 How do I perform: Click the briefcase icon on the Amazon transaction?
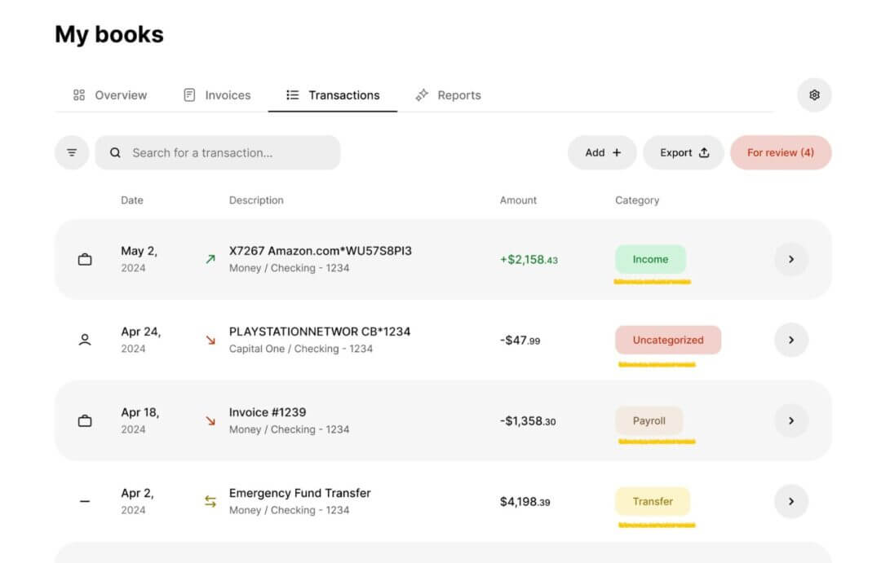point(85,259)
